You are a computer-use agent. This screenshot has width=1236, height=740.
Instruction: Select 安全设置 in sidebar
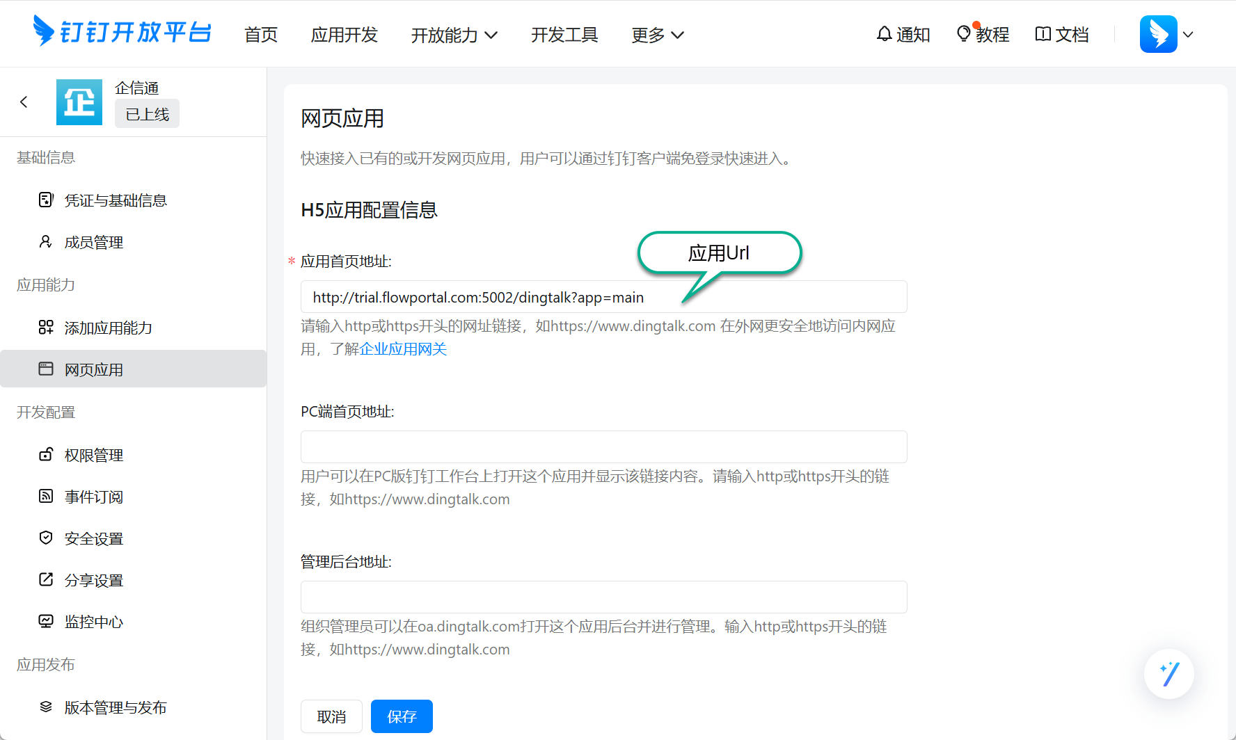point(134,538)
